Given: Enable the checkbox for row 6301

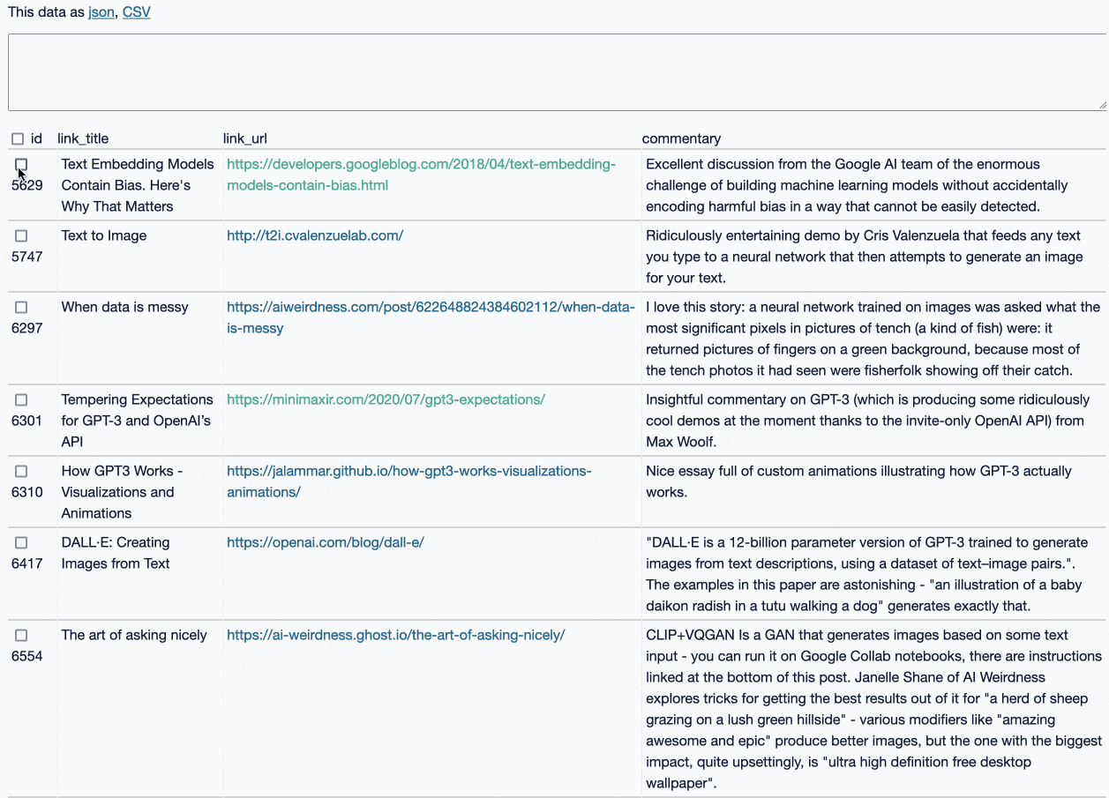Looking at the screenshot, I should pyautogui.click(x=21, y=400).
